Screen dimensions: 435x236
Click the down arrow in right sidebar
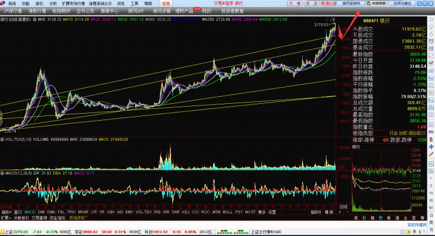pyautogui.click(x=431, y=34)
